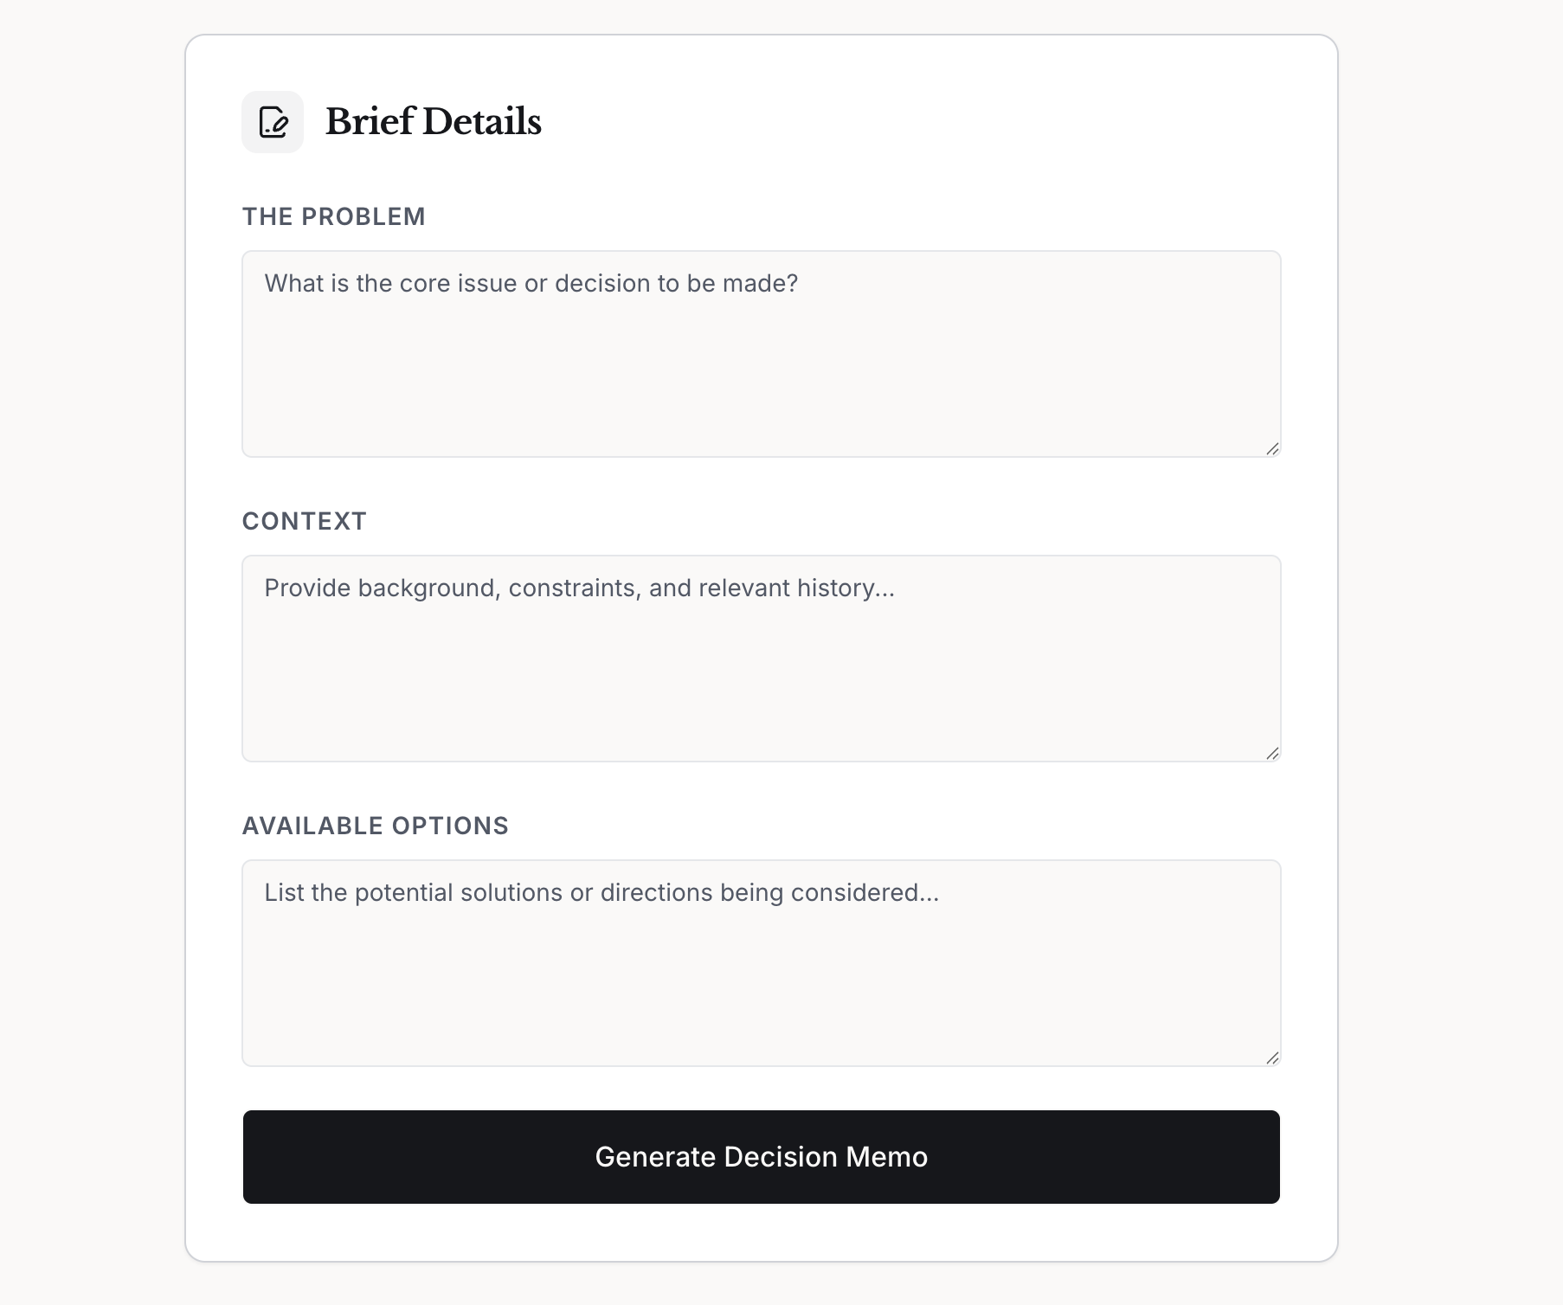
Task: Select the placeholder text in The Problem field
Action: coord(531,283)
